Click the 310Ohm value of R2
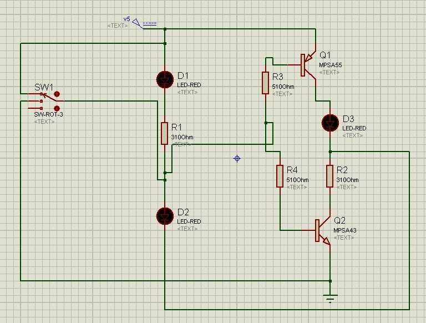The image size is (426, 323). (347, 180)
